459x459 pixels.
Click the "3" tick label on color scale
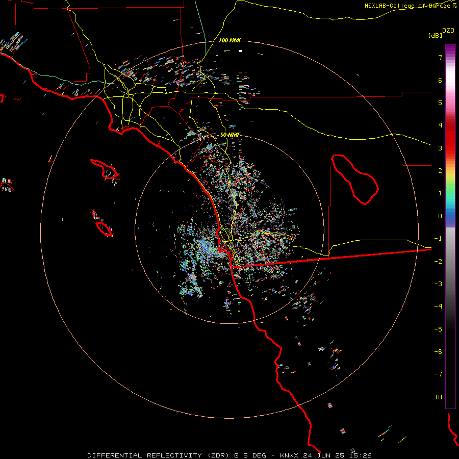click(440, 148)
